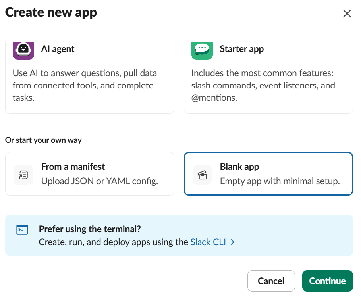Click the Prefer using the terminal banner
Viewport: 361px width, 296px height.
[179, 235]
